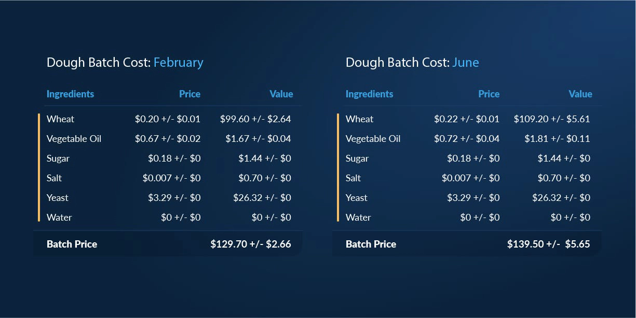Click the Water row label in February table
The image size is (636, 318).
59,218
